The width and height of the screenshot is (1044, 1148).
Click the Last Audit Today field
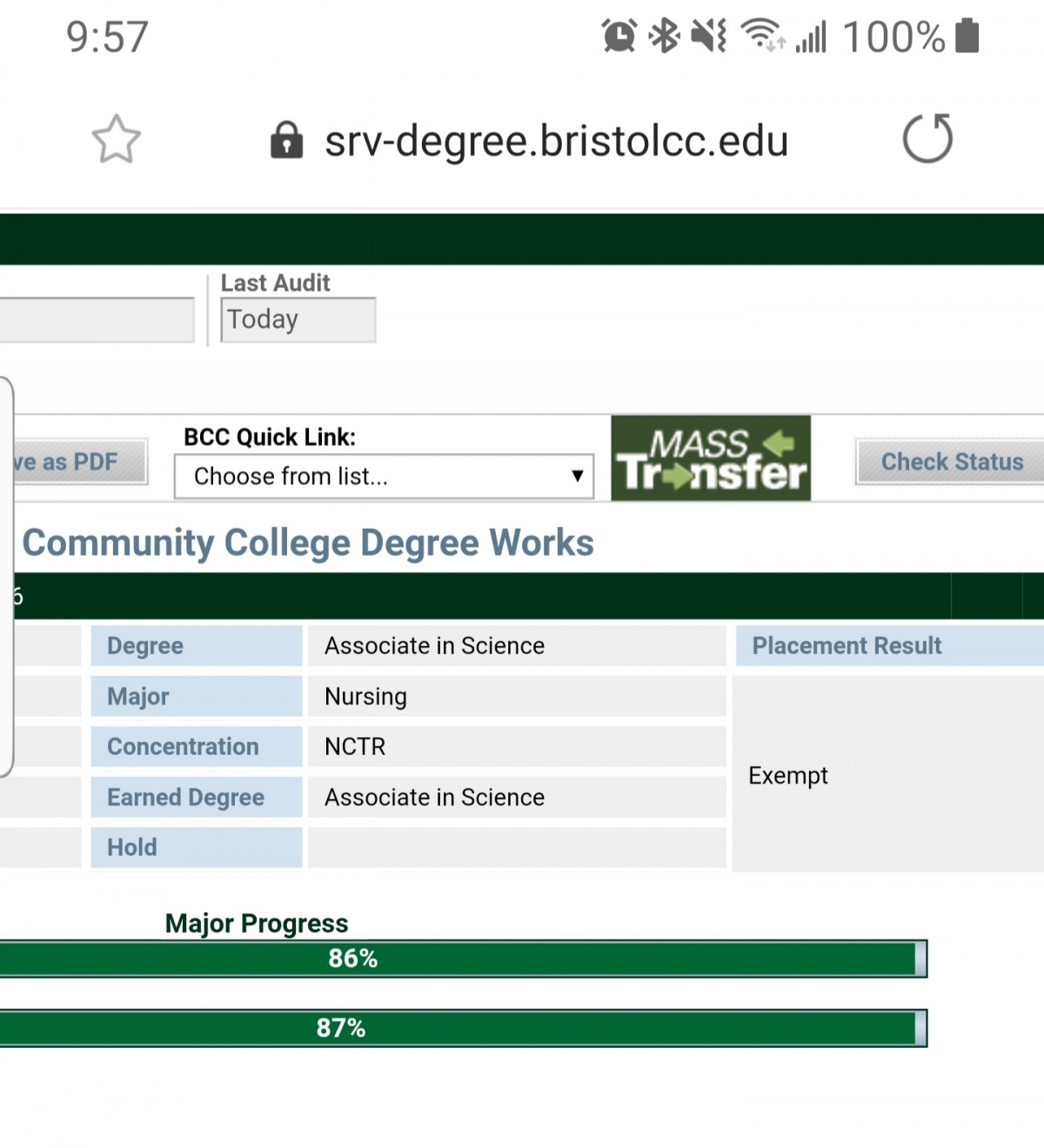pyautogui.click(x=298, y=320)
